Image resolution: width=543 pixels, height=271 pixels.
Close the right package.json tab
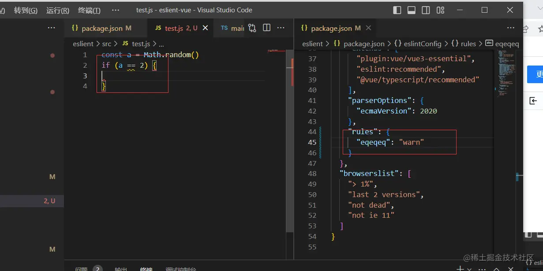pos(369,28)
